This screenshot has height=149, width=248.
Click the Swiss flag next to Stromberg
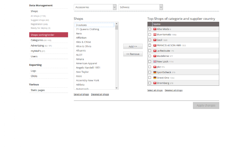(155, 83)
